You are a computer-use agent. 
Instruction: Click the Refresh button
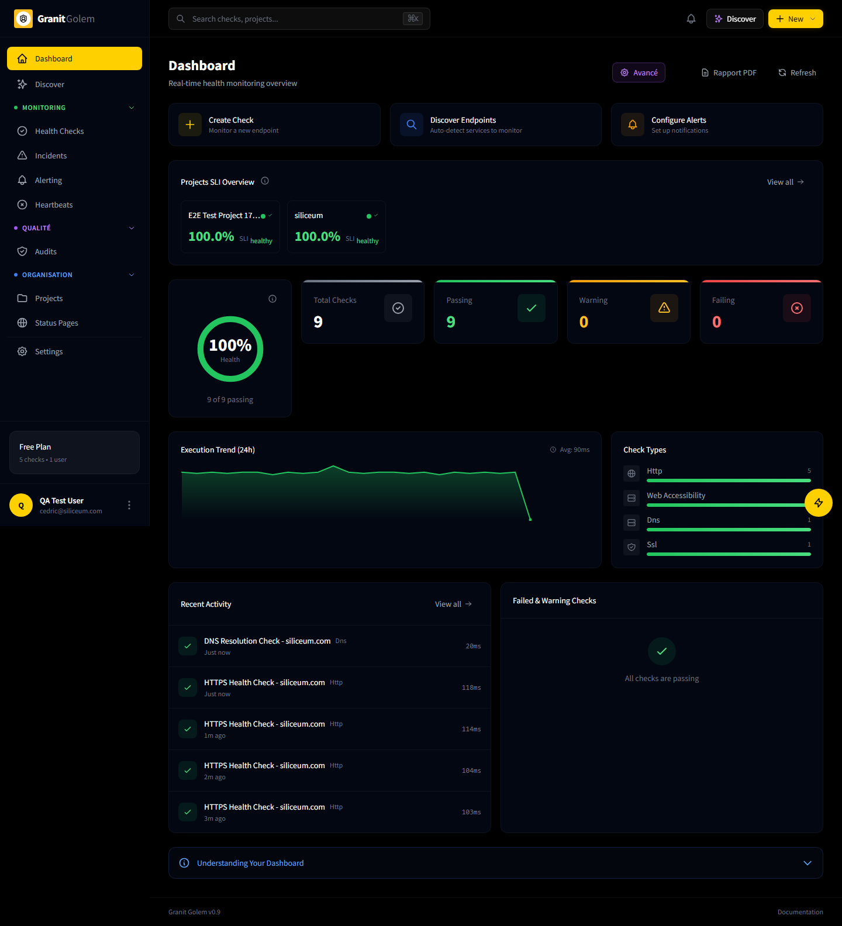click(797, 72)
